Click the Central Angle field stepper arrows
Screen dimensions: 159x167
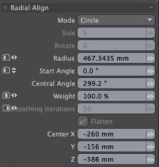[x=150, y=84]
